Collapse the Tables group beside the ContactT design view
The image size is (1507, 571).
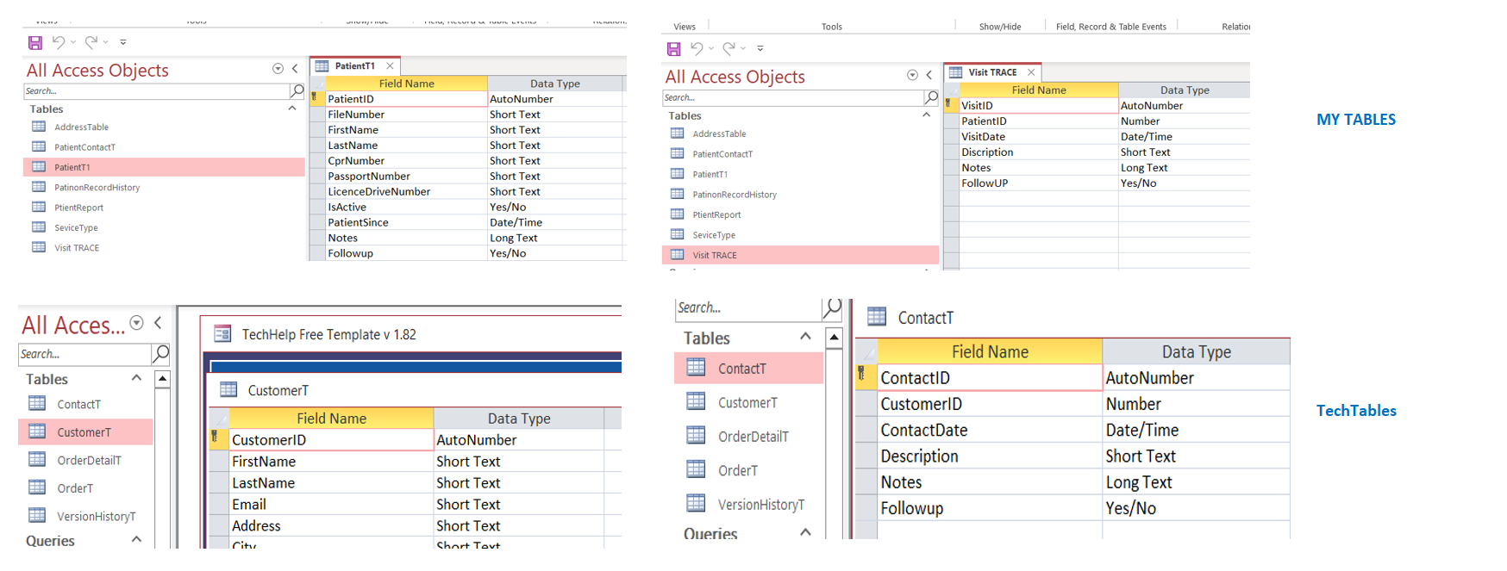click(805, 337)
